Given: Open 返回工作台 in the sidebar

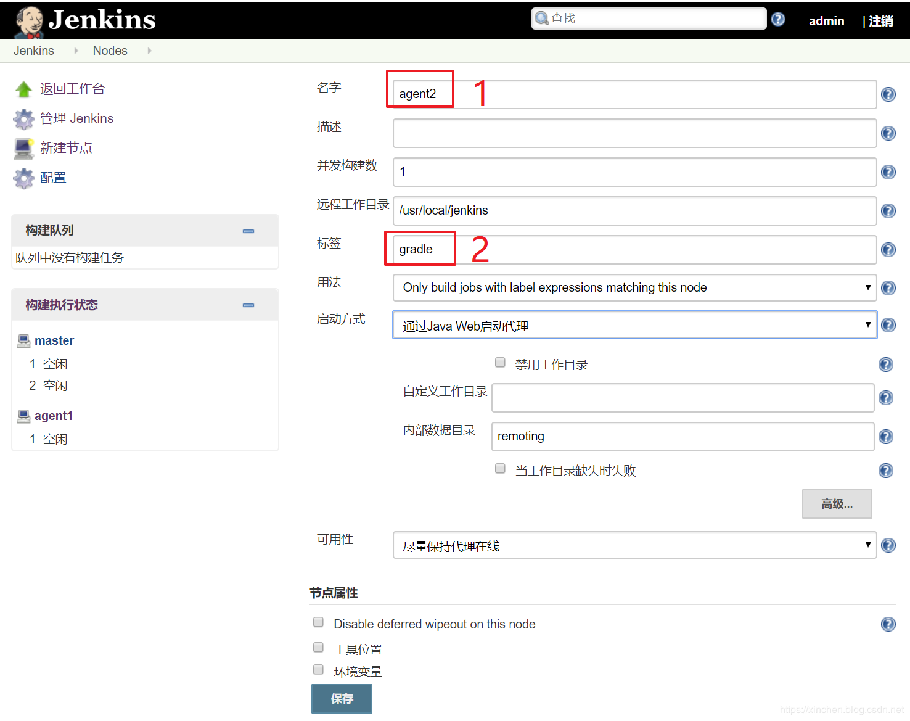Looking at the screenshot, I should coord(73,89).
